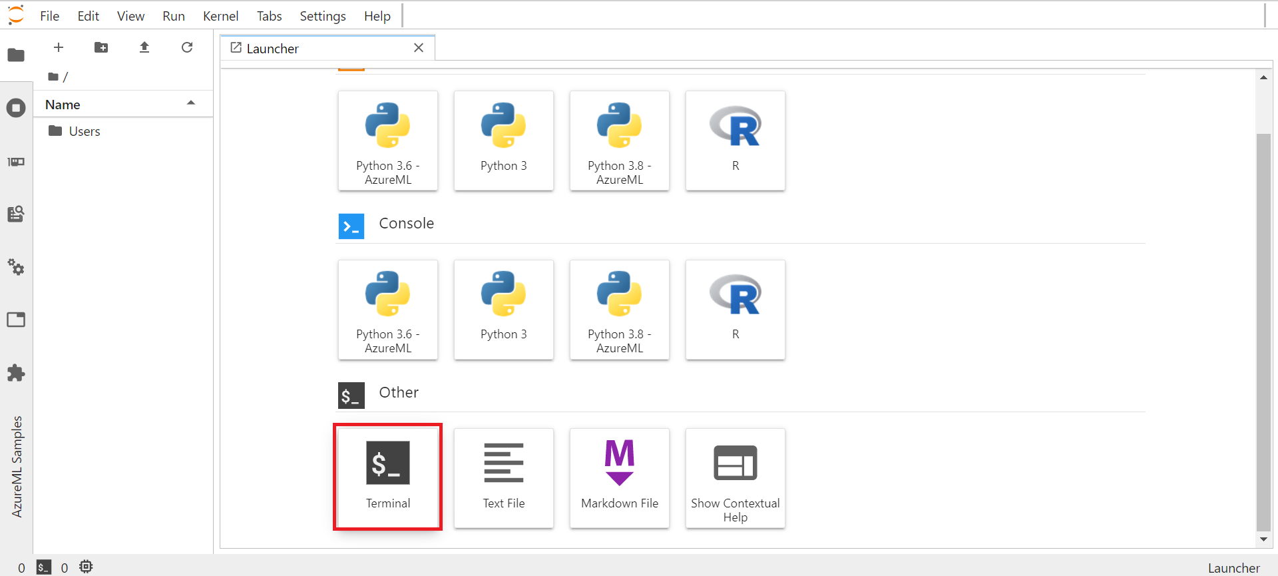Open the Kernel menu
This screenshot has height=576, width=1278.
click(220, 16)
